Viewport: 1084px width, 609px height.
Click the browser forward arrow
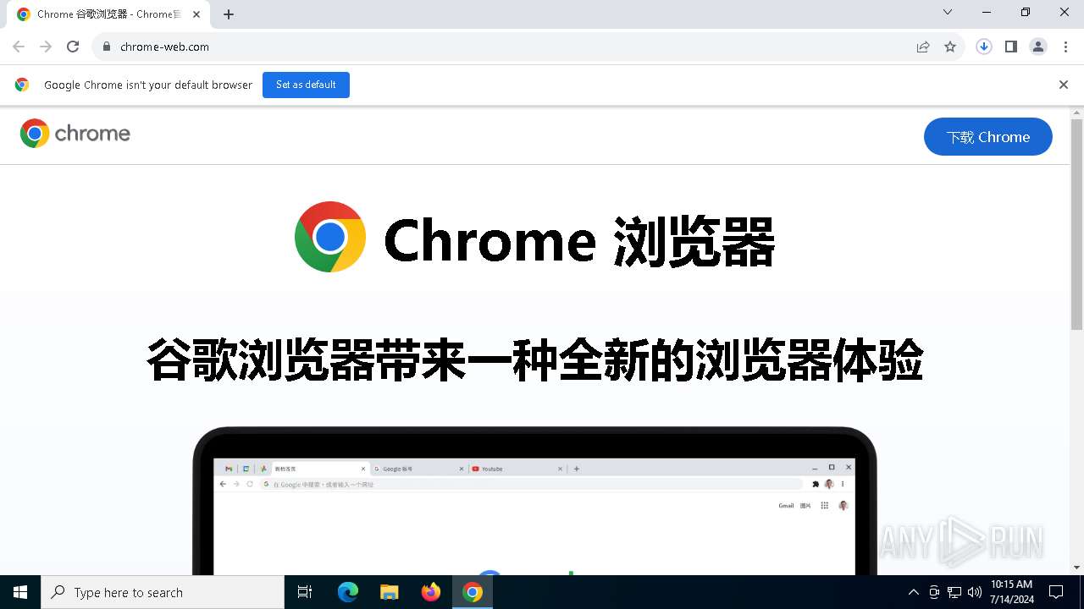tap(46, 47)
